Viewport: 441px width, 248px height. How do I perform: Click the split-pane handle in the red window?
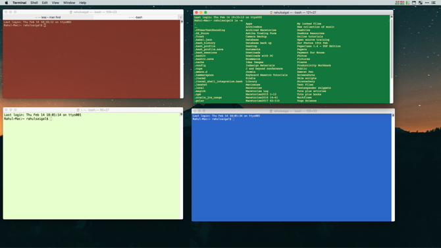tap(182, 21)
